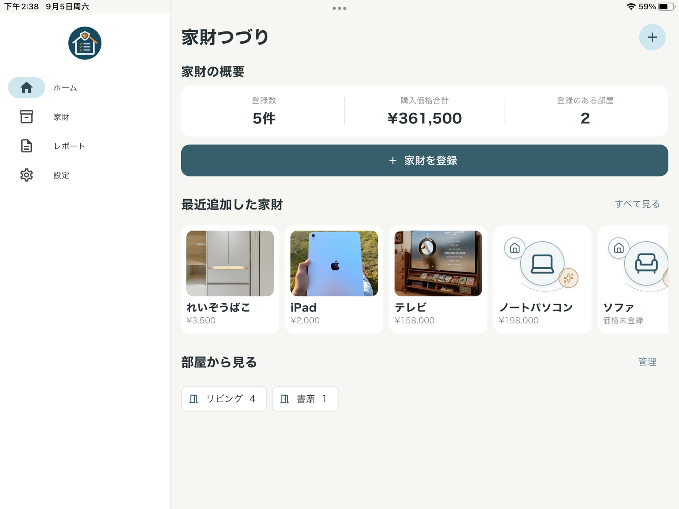
Task: Open the テレビ photo thumbnail
Action: (x=438, y=263)
